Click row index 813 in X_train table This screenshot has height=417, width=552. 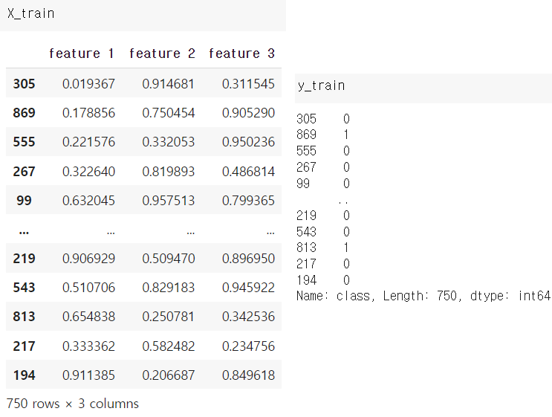point(24,316)
